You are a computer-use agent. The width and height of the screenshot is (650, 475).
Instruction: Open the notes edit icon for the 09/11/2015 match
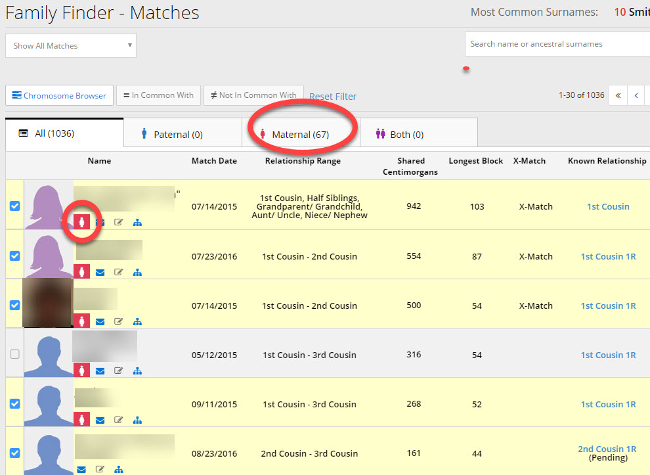pyautogui.click(x=119, y=420)
